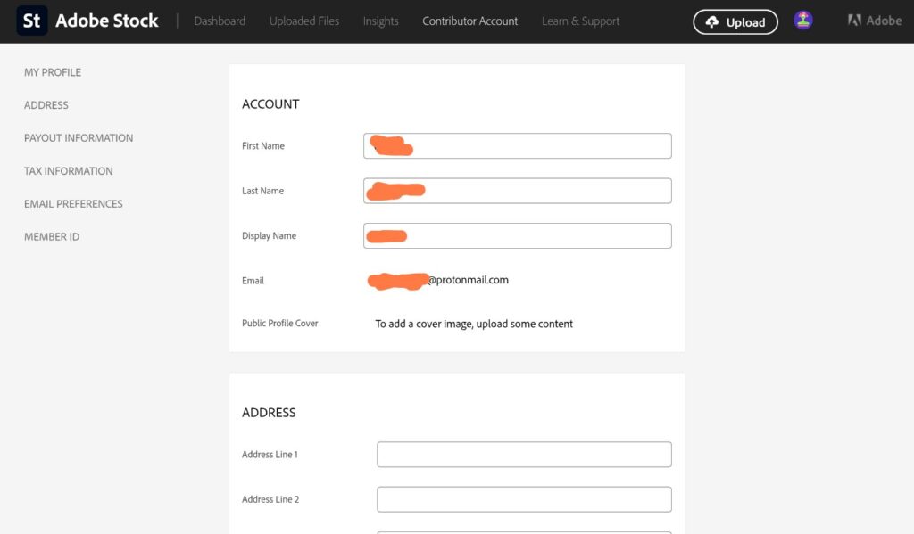Open PAYOUT INFORMATION section

point(79,138)
